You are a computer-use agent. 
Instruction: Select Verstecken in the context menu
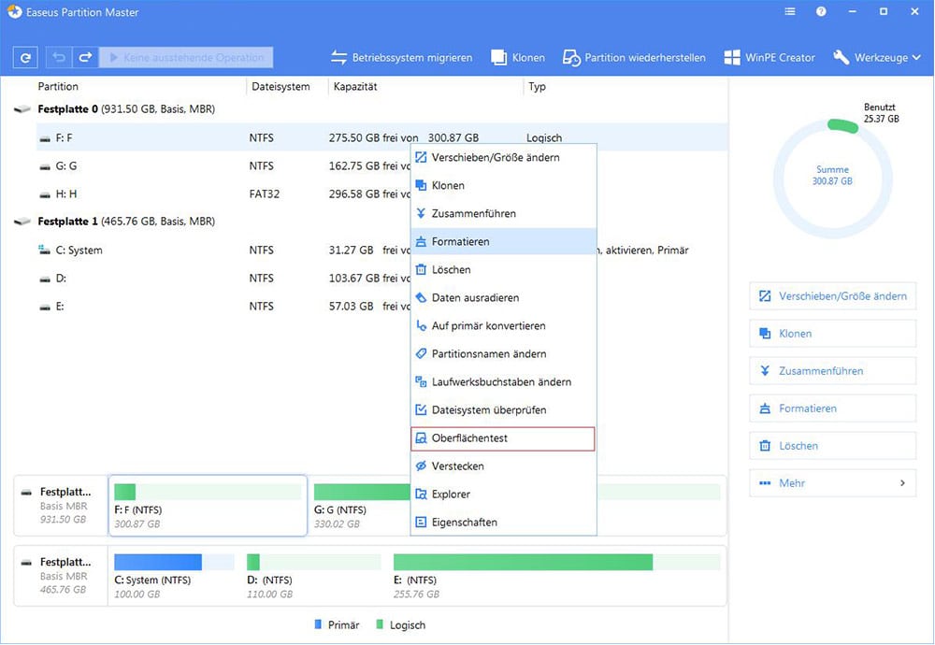tap(503, 466)
